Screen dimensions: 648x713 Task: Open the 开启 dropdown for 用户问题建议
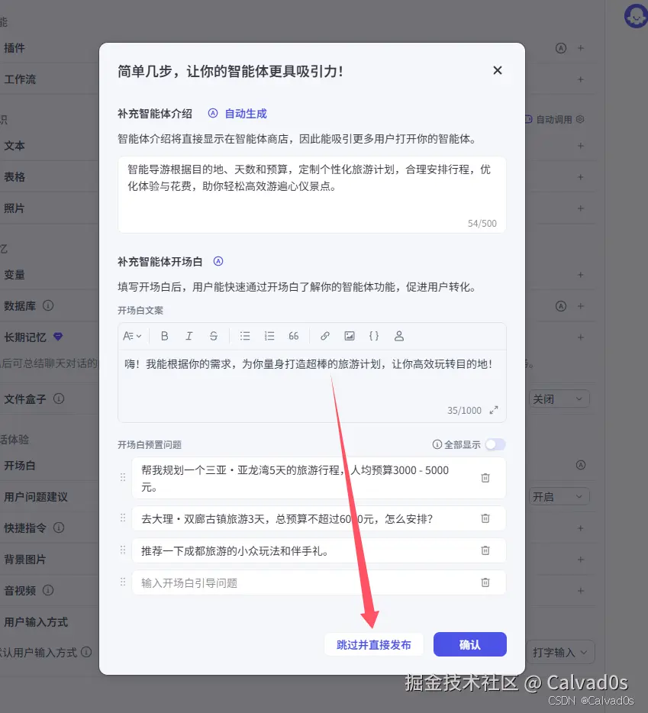559,496
